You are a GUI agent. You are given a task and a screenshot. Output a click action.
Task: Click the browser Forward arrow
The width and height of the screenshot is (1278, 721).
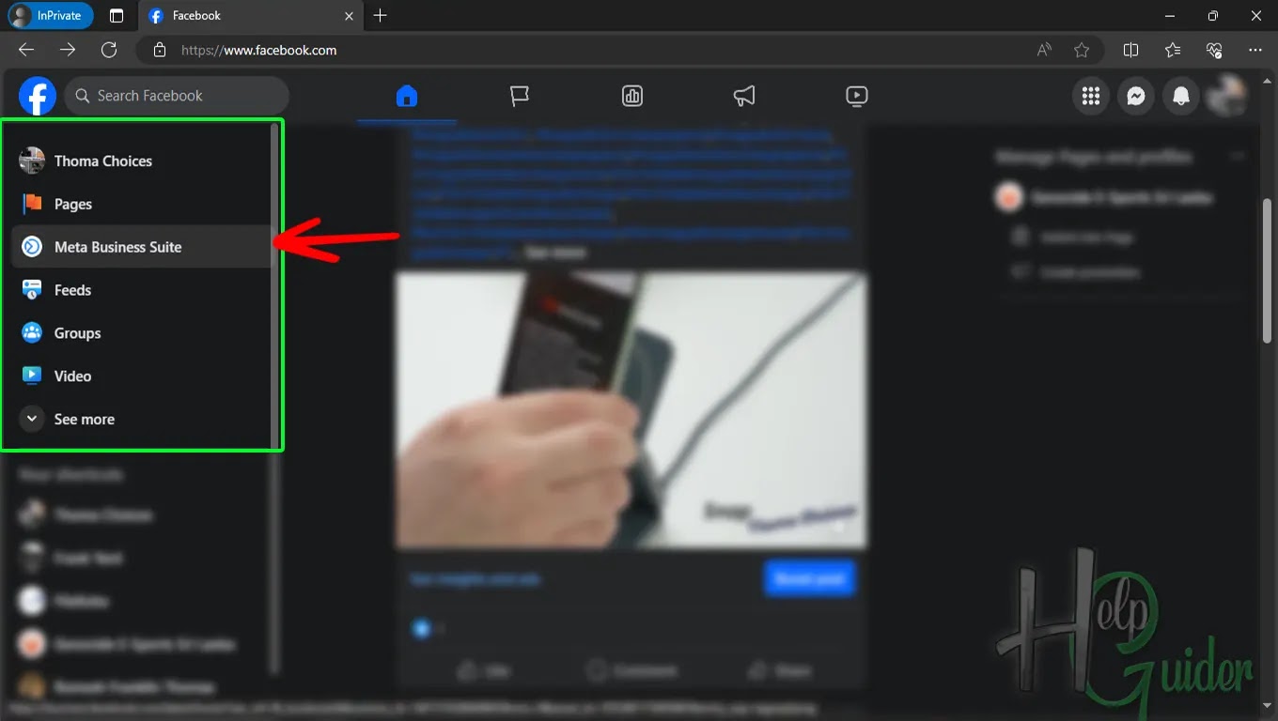pyautogui.click(x=68, y=50)
